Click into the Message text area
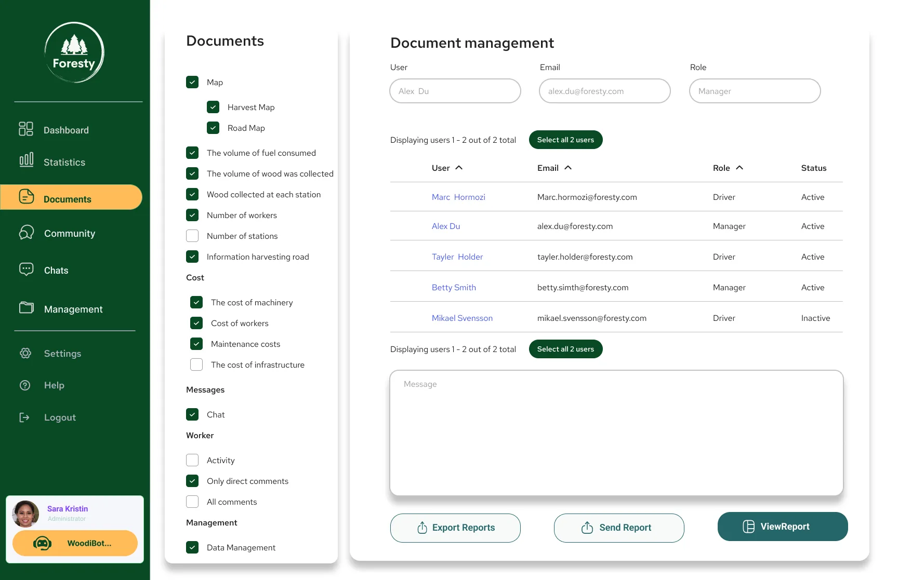 pos(616,433)
